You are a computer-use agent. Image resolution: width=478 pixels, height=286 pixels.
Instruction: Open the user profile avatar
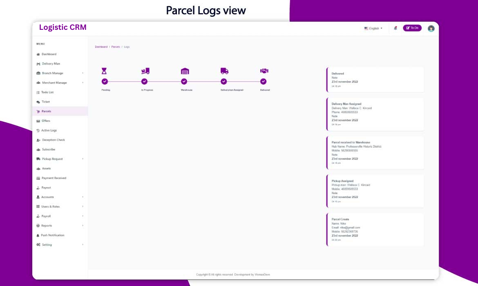431,28
